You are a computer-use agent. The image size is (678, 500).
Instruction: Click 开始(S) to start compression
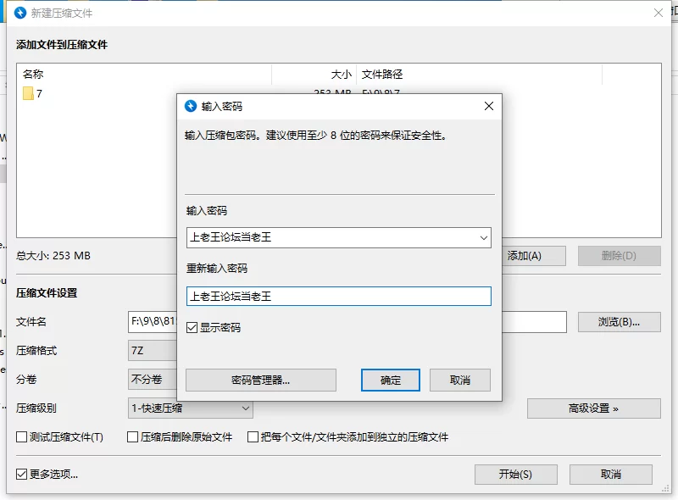(516, 475)
